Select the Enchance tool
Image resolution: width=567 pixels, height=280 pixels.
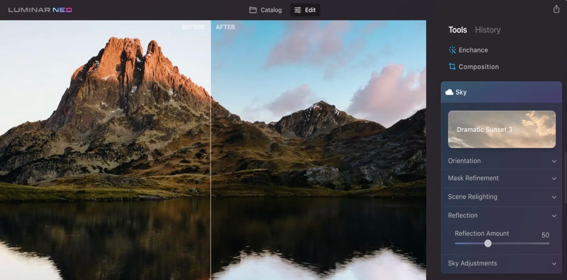pos(473,50)
